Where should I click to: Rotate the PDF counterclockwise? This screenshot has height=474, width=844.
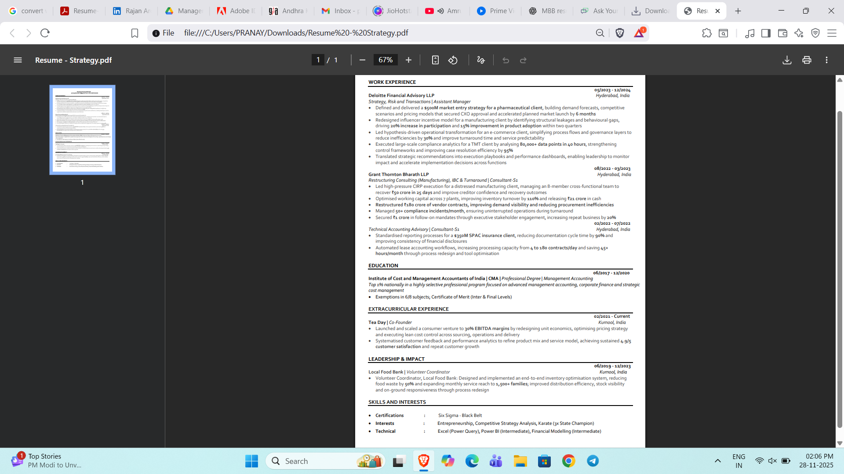tap(453, 60)
